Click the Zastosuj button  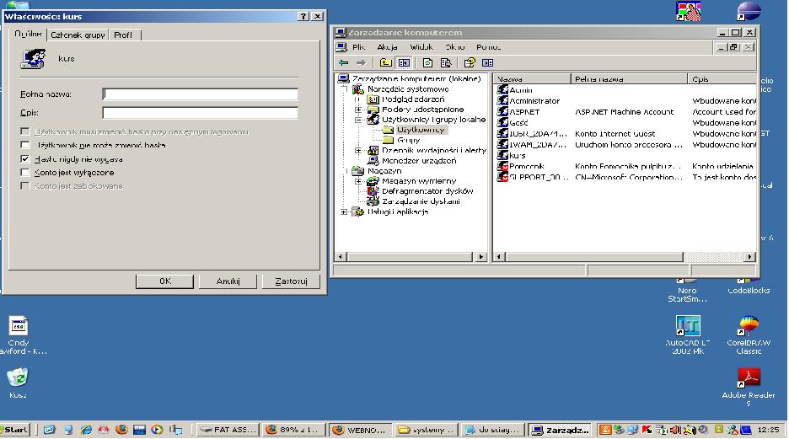tap(291, 281)
